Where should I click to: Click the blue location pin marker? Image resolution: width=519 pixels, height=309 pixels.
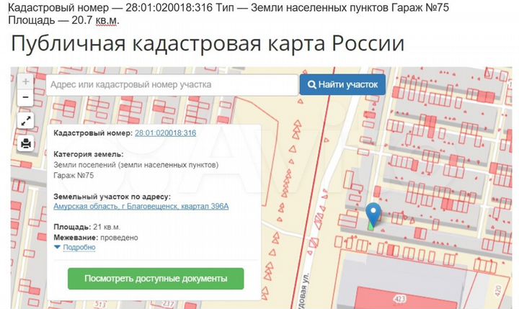click(x=373, y=215)
